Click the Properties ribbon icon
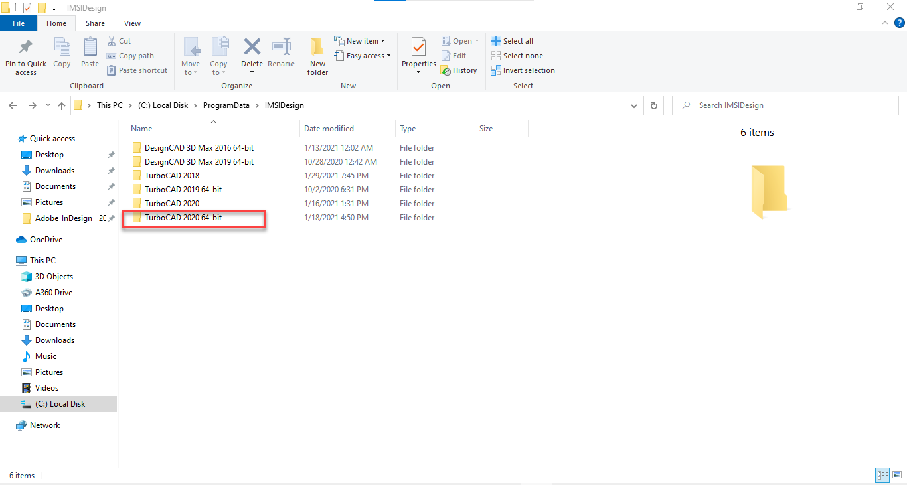Viewport: 907px width, 485px height. click(418, 48)
